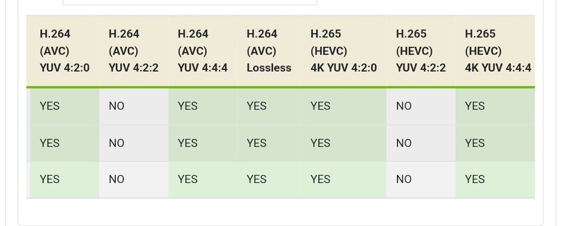Click second-row NO under H.264 YUV 4:2:2

pyautogui.click(x=116, y=143)
